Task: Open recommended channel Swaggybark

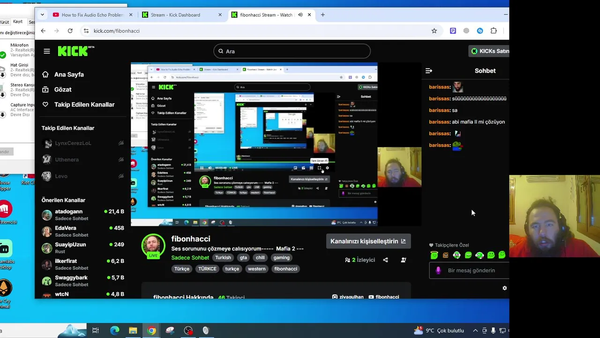Action: coord(82,281)
